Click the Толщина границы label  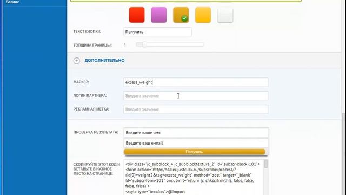(92, 45)
